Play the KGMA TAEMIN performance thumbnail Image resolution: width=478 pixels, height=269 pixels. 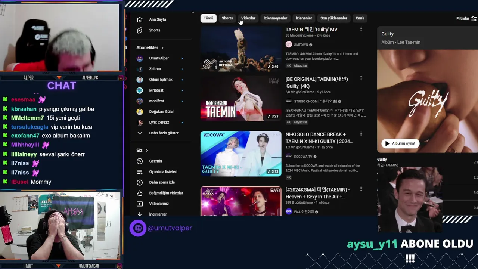pos(241,201)
